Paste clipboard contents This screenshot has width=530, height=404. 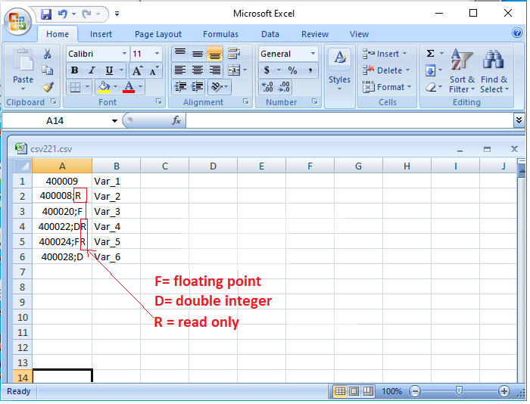pos(23,70)
